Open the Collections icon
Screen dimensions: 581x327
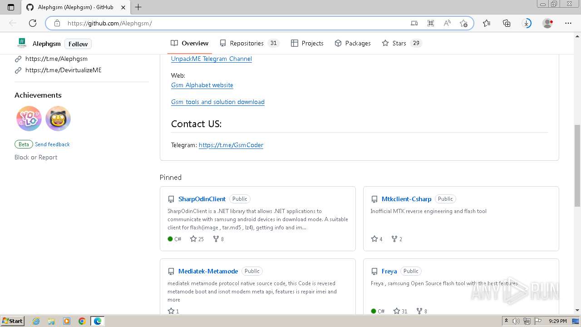pos(507,23)
